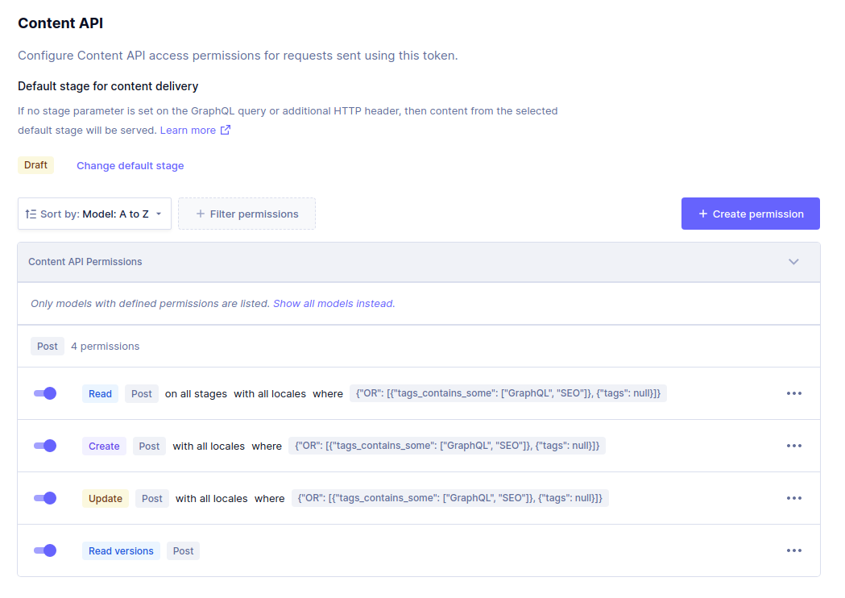Open three-dot menu for Read permission
The image size is (845, 598).
tap(794, 393)
